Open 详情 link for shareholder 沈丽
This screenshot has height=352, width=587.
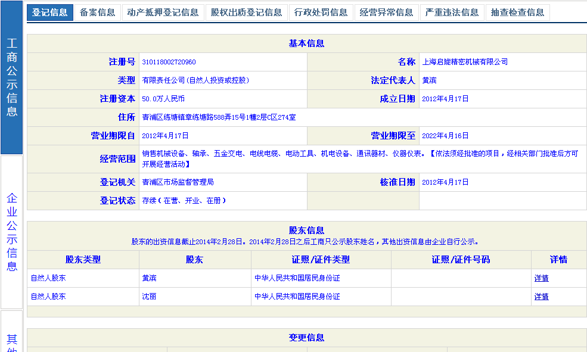[x=541, y=297]
